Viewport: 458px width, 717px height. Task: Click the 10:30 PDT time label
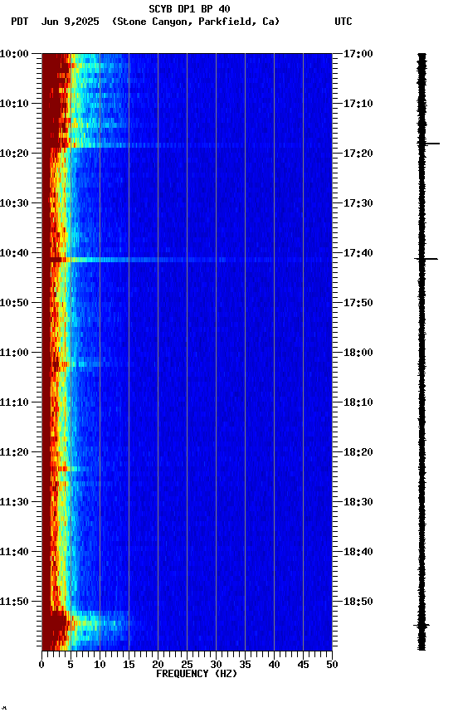pyautogui.click(x=14, y=203)
